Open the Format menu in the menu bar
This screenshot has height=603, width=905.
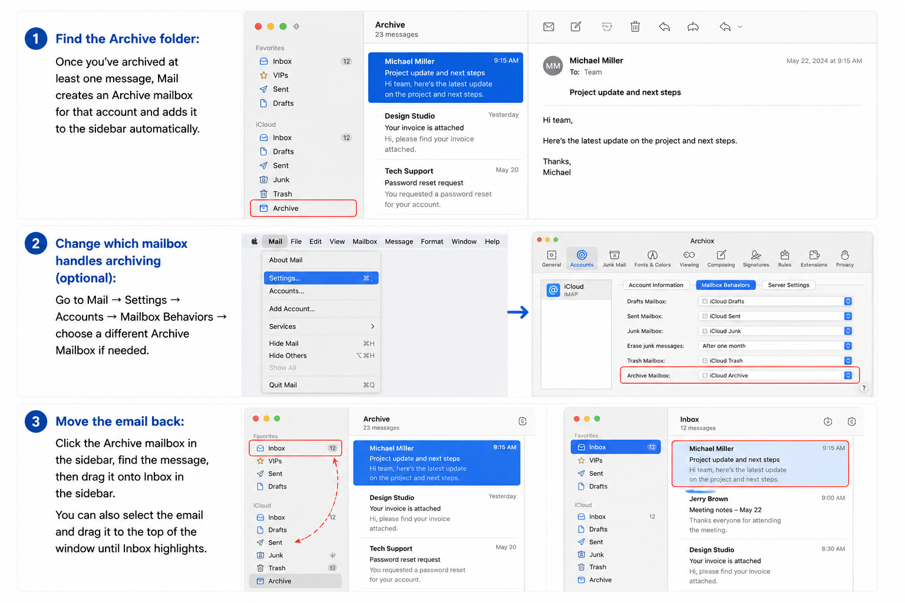432,241
